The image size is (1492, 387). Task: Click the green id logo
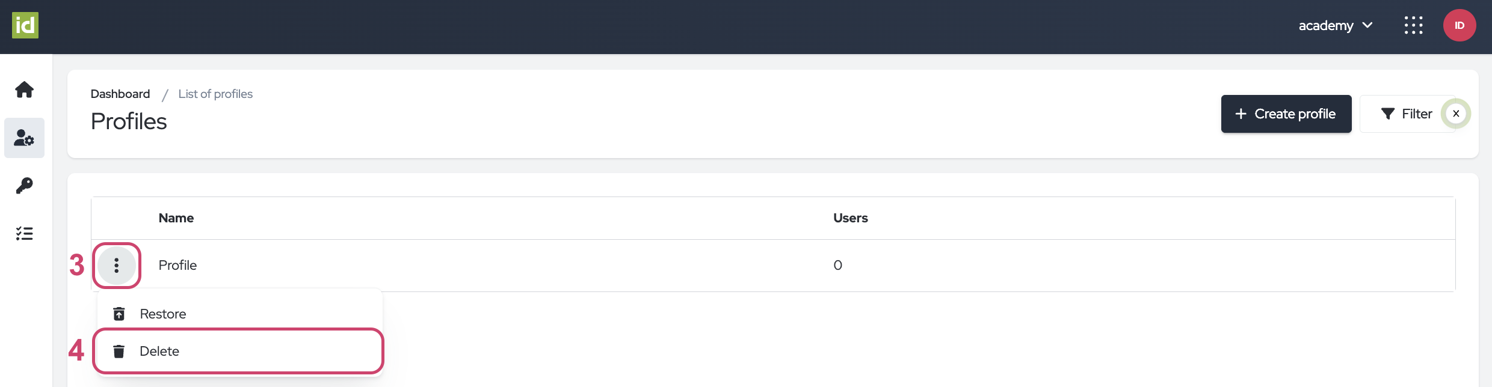tap(25, 25)
